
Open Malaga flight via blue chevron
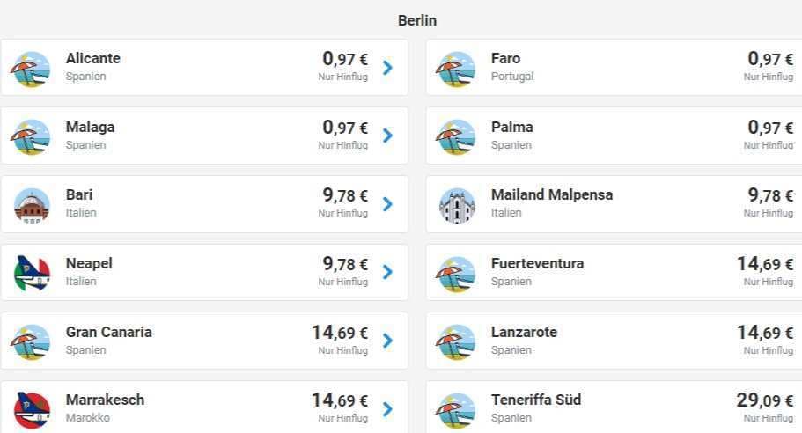click(x=387, y=136)
